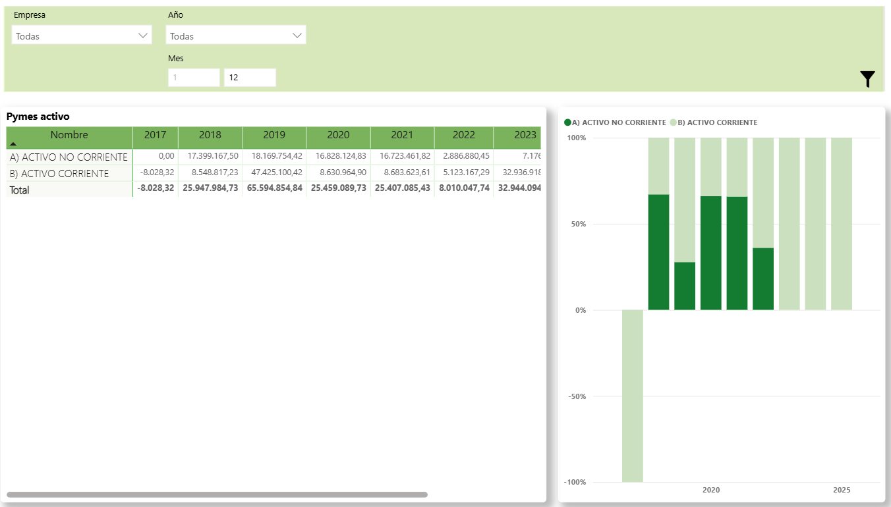Sort table by the 2018 column header
Screen dimensions: 891x507
pyautogui.click(x=210, y=135)
